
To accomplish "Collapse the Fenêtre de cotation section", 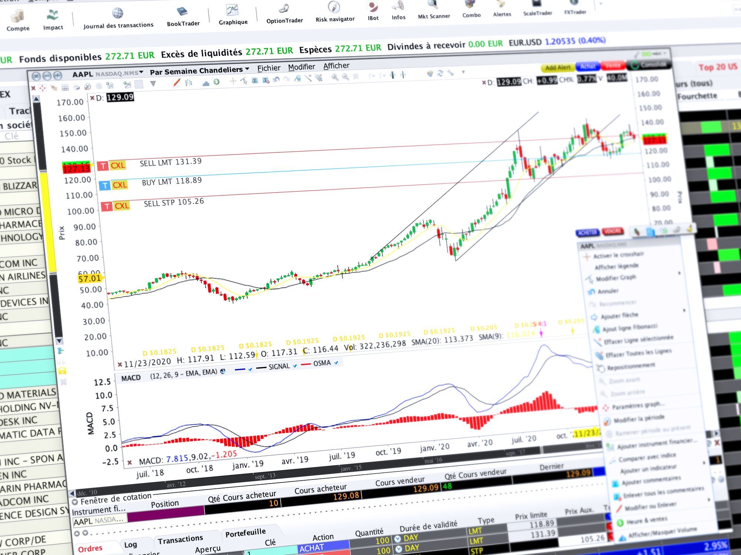I will click(74, 502).
